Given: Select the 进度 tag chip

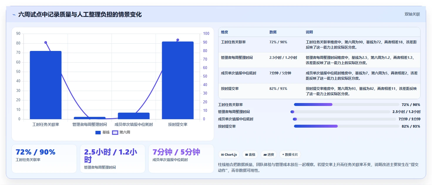Looking at the screenshot, I should coord(269,155).
